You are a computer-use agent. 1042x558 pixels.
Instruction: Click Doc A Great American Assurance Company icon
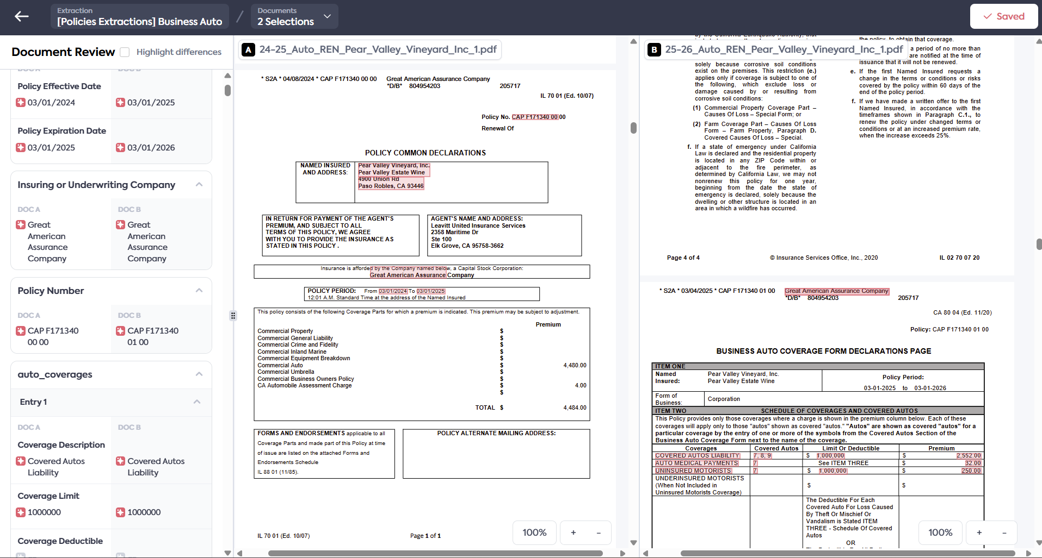(x=21, y=225)
